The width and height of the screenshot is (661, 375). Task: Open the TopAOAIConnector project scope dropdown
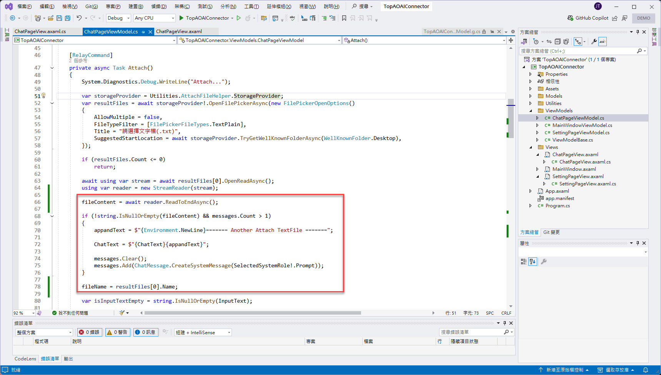[94, 40]
